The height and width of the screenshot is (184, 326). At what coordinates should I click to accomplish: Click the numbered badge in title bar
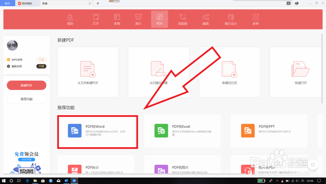[289, 3]
